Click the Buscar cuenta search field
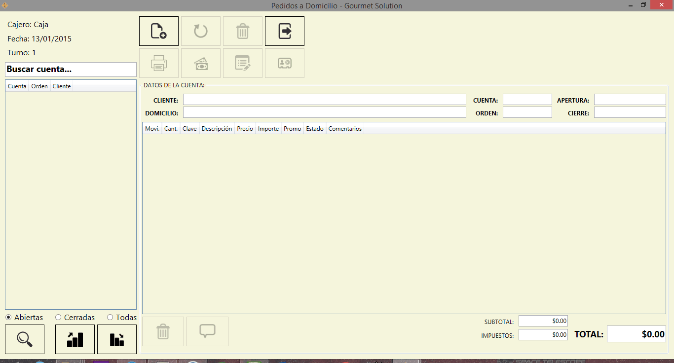 (71, 70)
